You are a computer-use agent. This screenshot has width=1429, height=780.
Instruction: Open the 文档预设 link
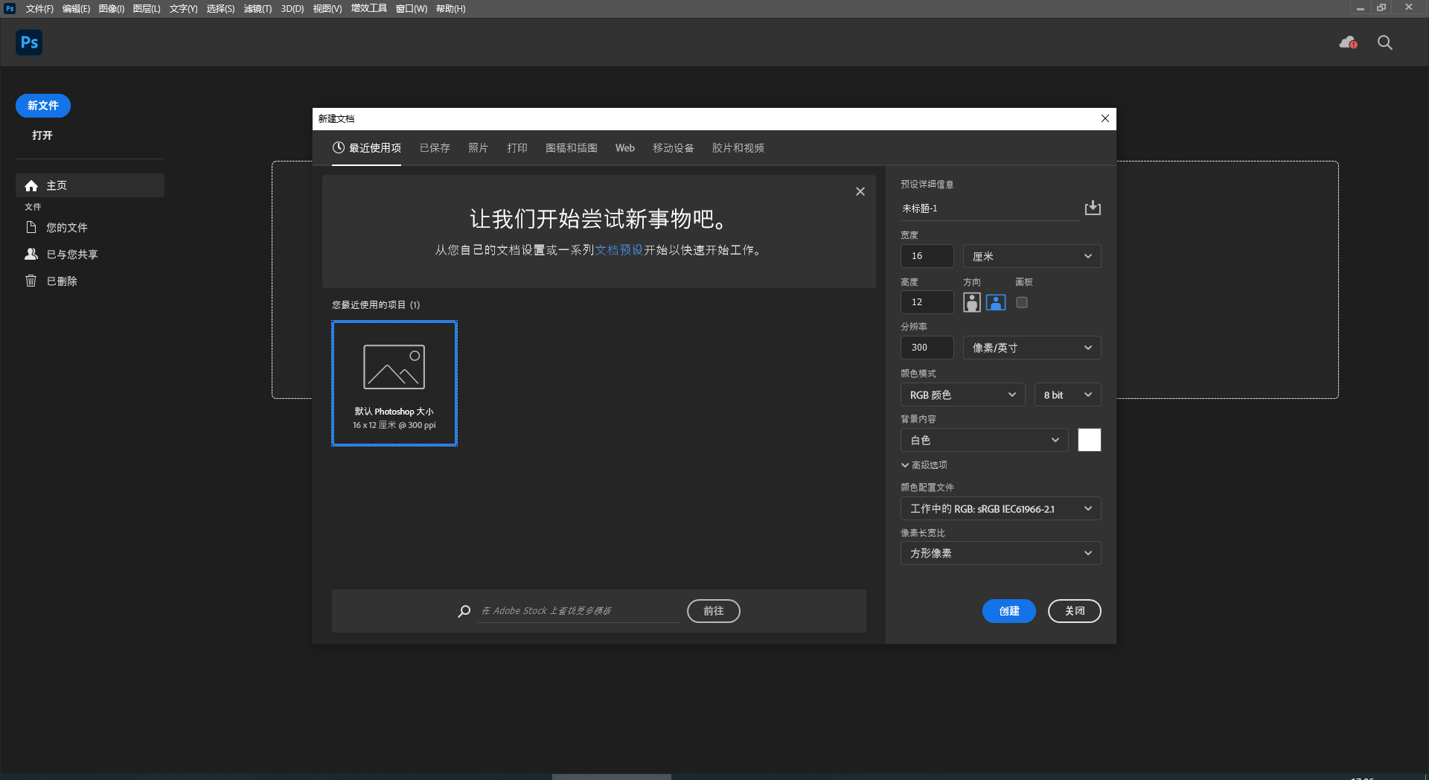620,250
